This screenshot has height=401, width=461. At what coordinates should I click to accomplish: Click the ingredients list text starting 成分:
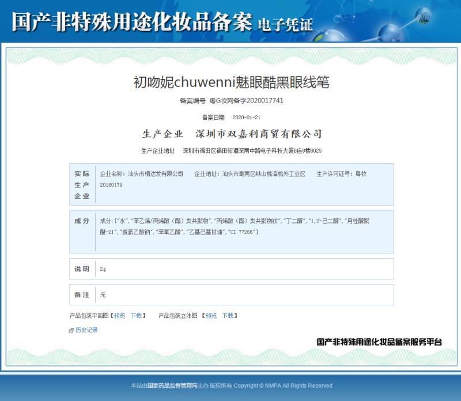click(235, 226)
